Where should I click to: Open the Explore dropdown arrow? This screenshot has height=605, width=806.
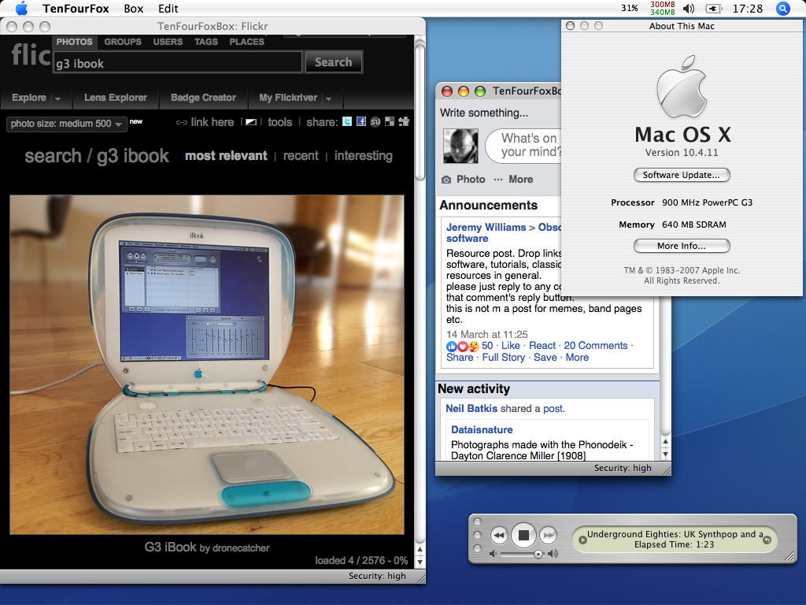click(57, 98)
